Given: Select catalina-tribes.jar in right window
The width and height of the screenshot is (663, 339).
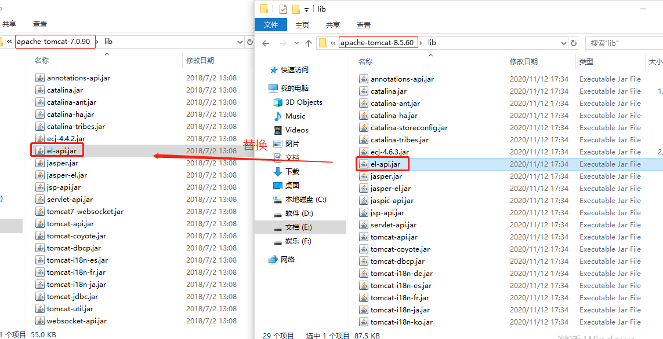Looking at the screenshot, I should 399,139.
